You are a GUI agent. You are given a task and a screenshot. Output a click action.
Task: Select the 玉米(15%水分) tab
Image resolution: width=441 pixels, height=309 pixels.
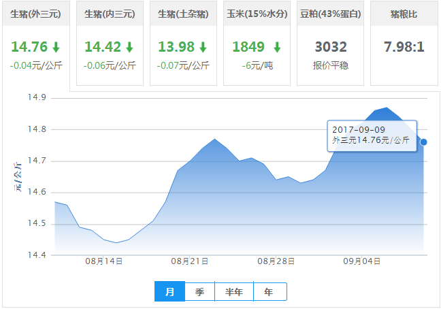(257, 14)
